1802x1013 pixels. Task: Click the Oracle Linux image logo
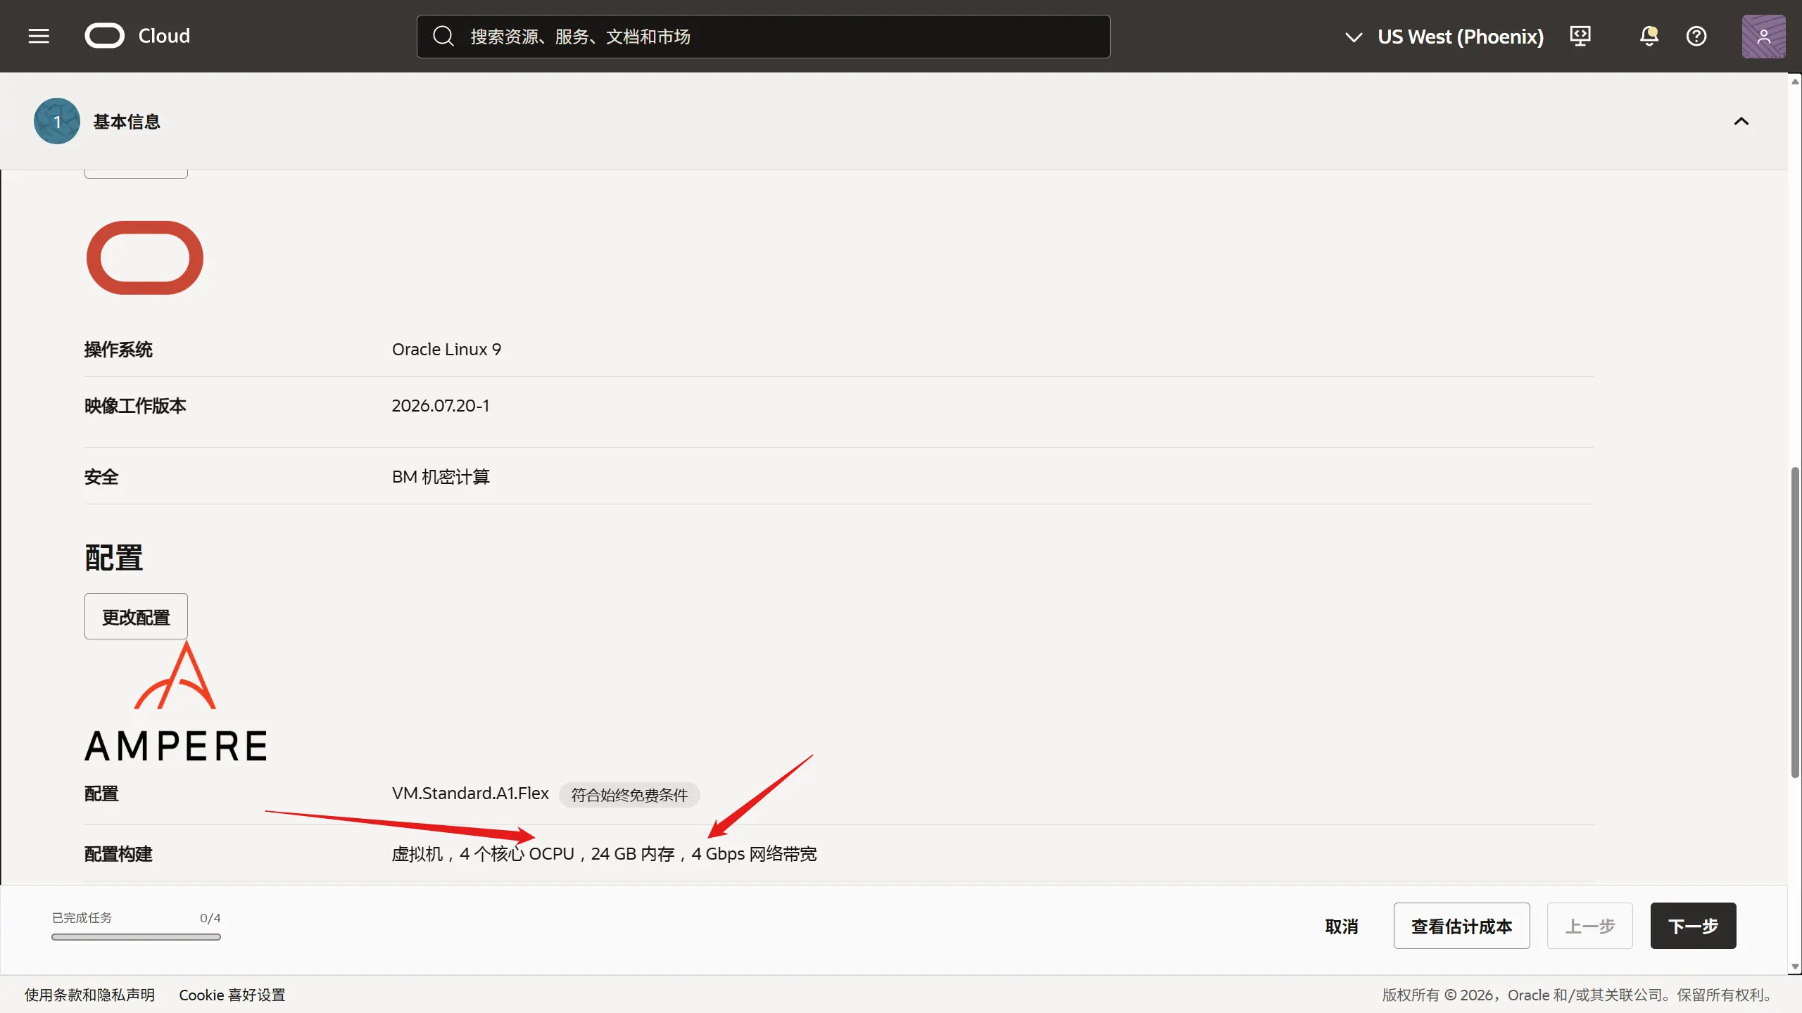pos(145,257)
